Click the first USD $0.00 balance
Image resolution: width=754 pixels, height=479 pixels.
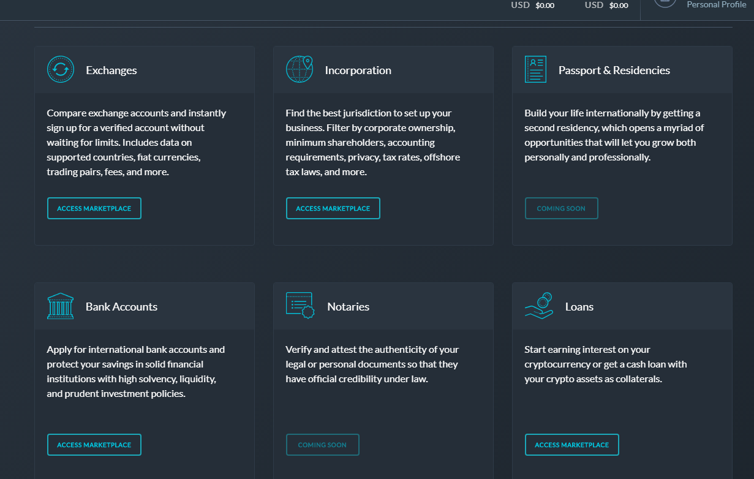pyautogui.click(x=533, y=5)
